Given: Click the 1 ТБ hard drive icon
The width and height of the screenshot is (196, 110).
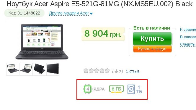Looking at the screenshot, I should click(x=131, y=89).
